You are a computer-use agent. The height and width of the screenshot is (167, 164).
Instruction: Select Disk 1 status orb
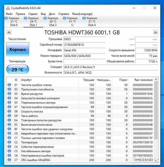click(x=26, y=18)
